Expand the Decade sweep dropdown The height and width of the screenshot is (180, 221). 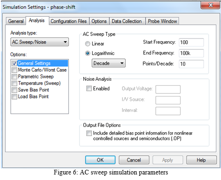(108, 63)
